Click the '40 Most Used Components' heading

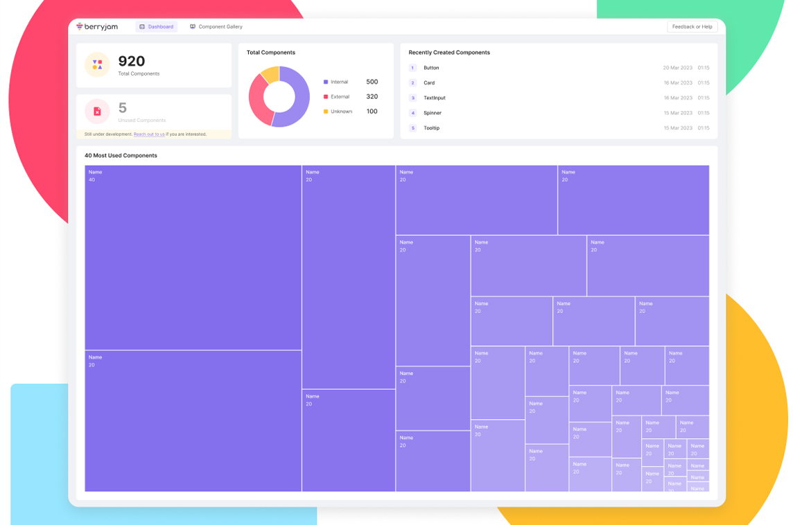click(x=121, y=156)
